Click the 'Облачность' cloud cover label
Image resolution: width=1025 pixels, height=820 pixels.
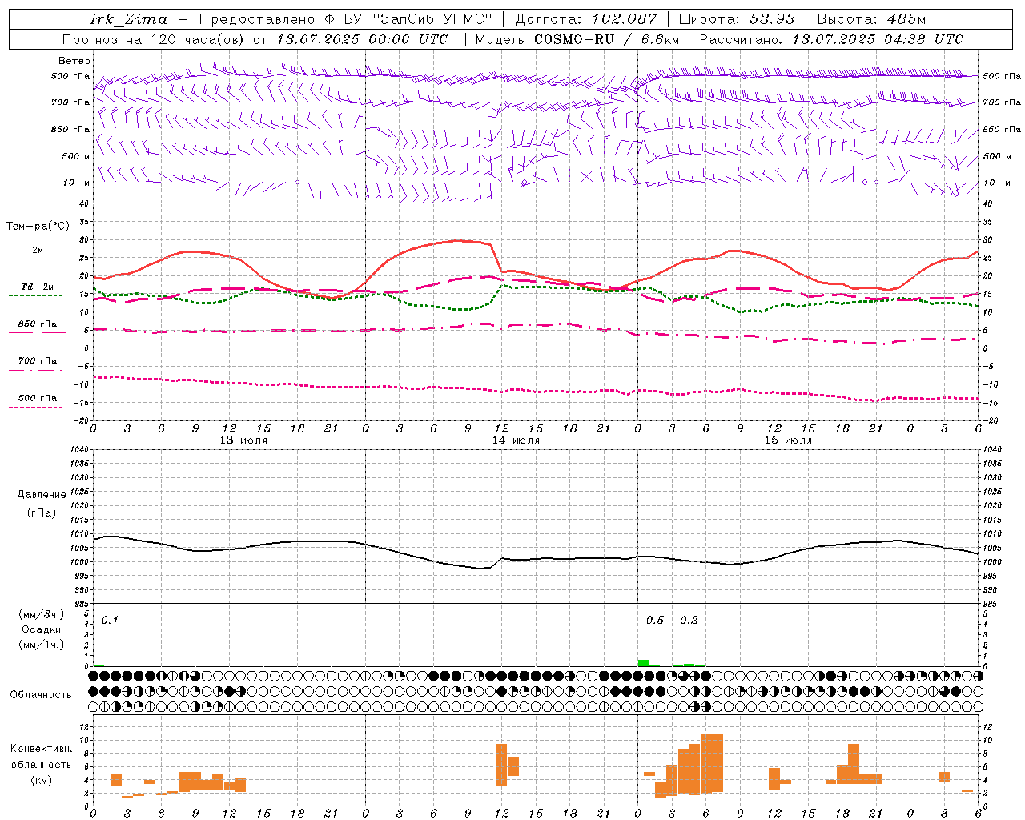[41, 694]
